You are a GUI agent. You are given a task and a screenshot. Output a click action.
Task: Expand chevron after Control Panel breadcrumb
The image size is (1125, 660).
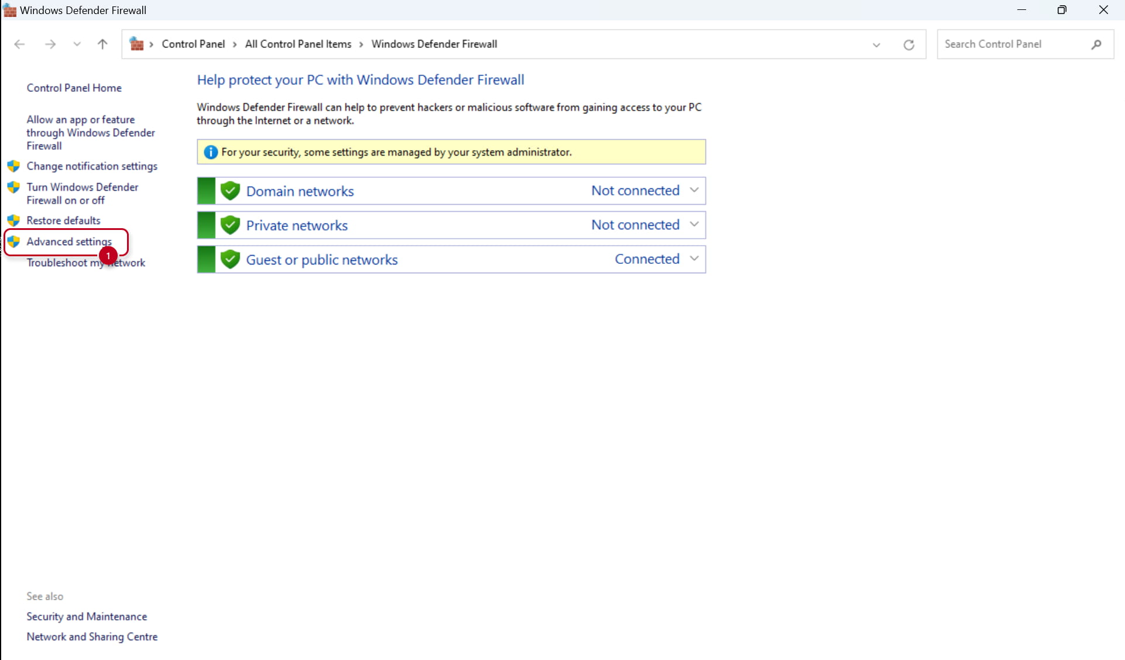[235, 44]
